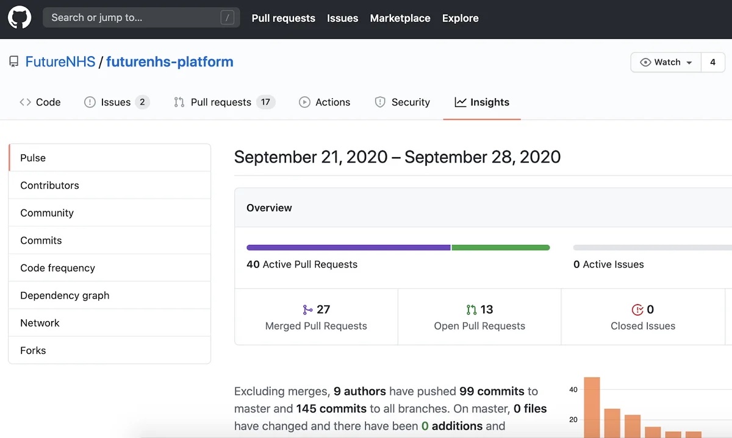Click the 99 commits text
This screenshot has width=732, height=438.
pos(492,391)
